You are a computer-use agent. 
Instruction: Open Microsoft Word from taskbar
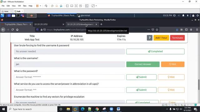point(118,109)
